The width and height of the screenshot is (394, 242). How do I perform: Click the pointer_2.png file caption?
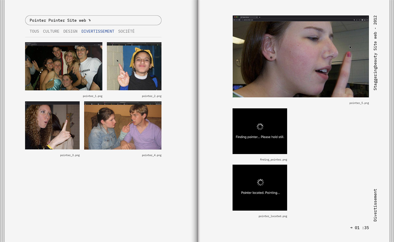pos(152,96)
